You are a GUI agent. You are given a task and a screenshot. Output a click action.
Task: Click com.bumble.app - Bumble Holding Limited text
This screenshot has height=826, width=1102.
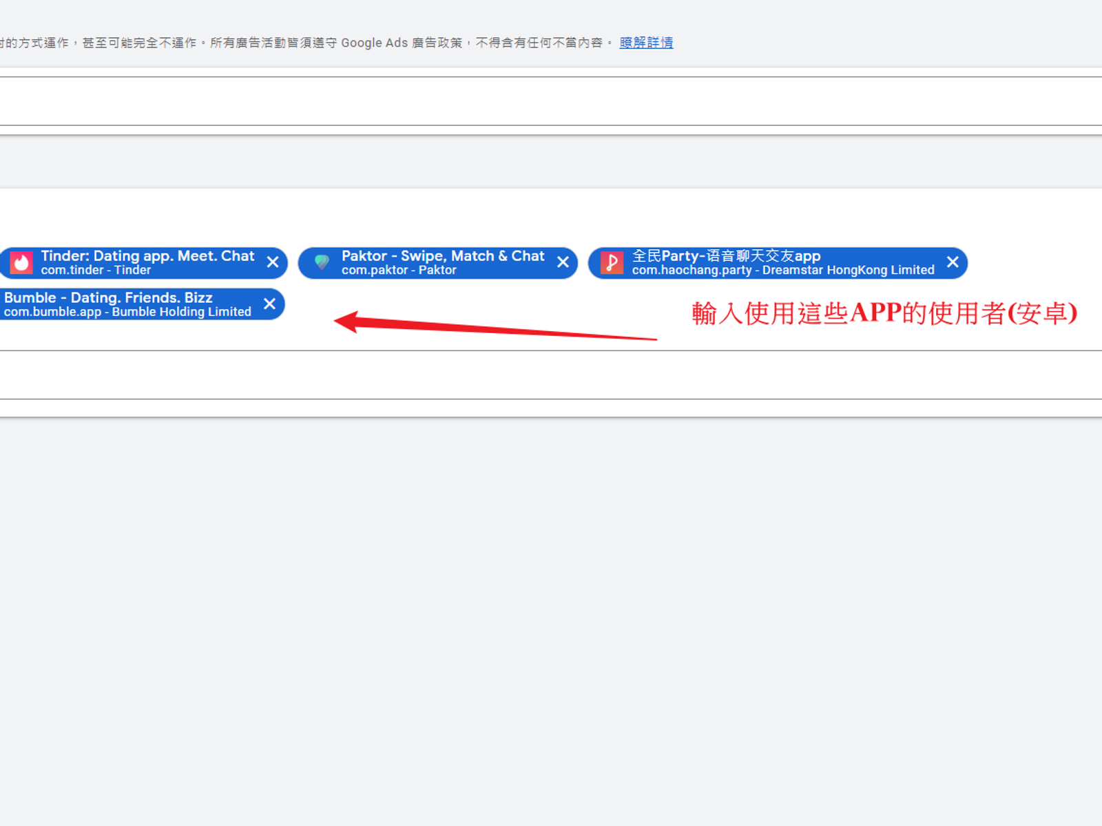[x=127, y=313]
